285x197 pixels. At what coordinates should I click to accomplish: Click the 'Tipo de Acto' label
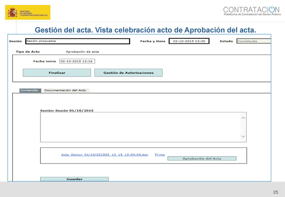point(28,51)
